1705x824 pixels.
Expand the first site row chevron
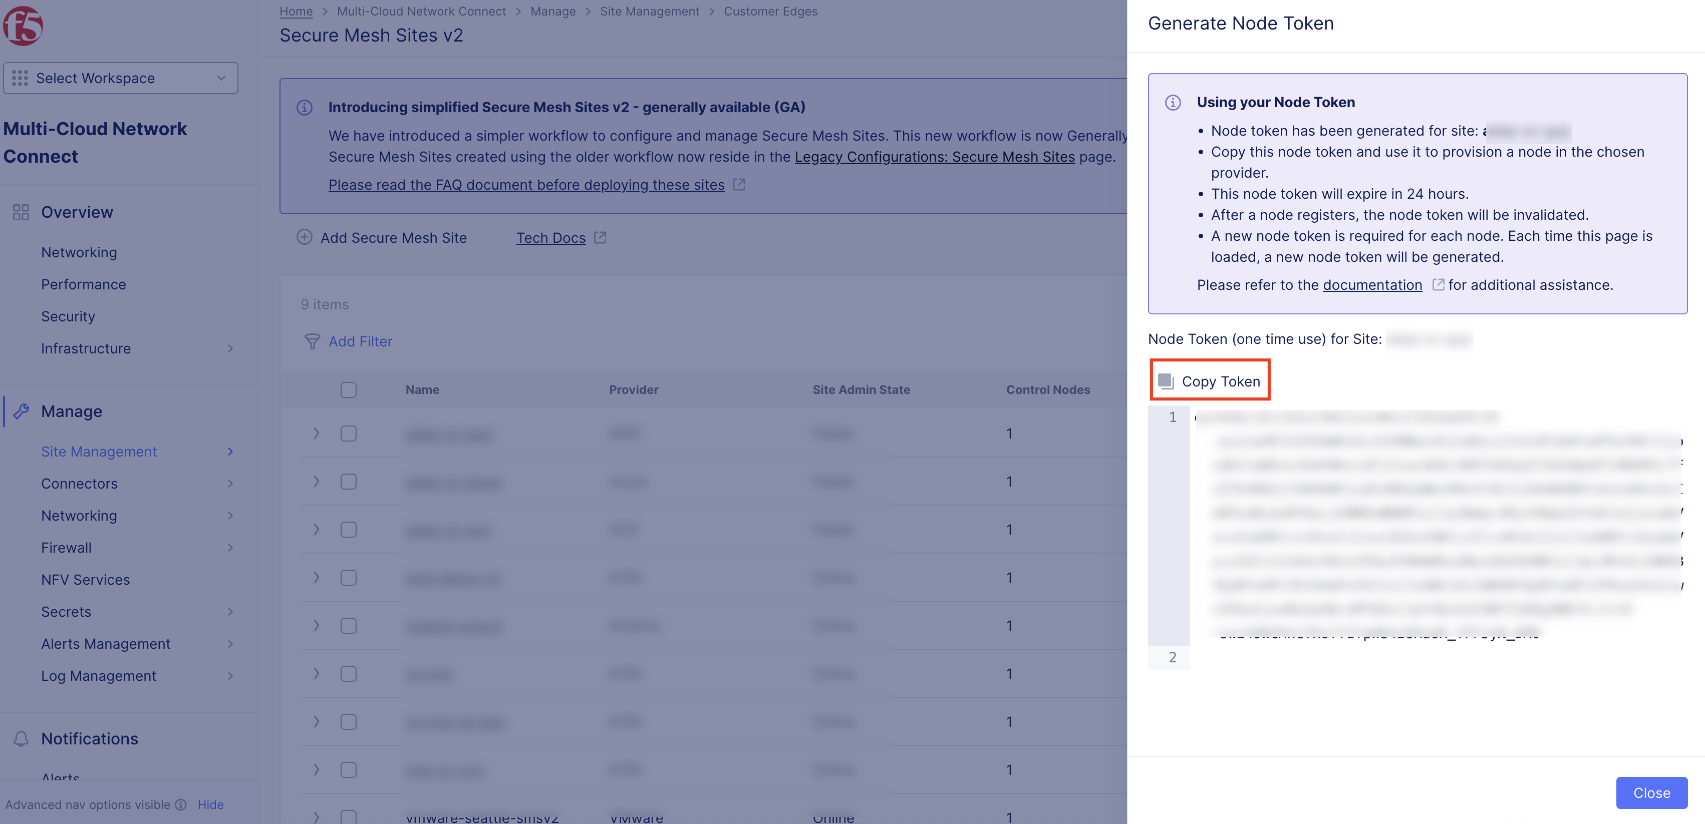coord(317,433)
